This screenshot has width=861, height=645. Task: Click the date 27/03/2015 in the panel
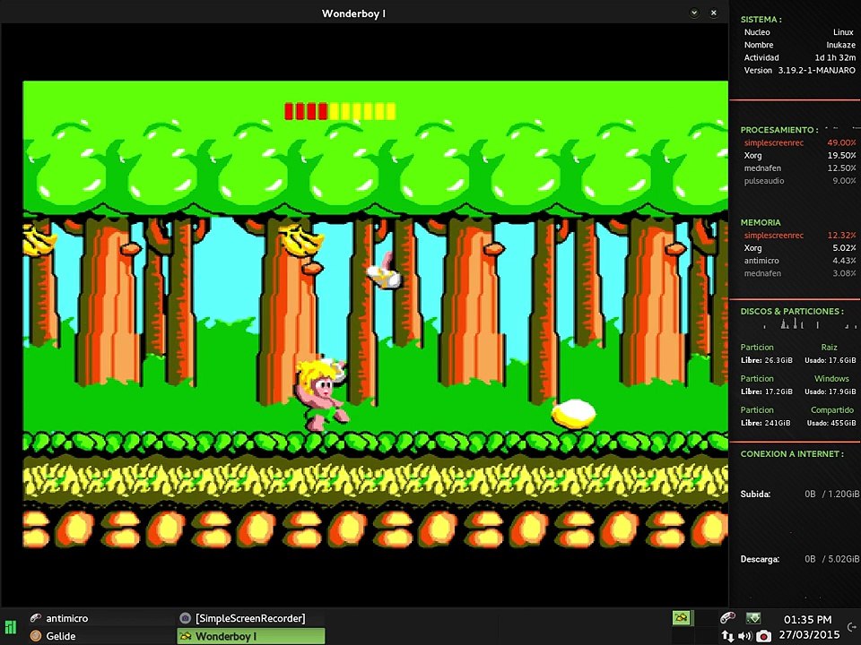(x=809, y=635)
